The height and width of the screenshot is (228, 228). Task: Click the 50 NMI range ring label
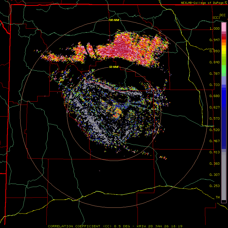pos(114,67)
